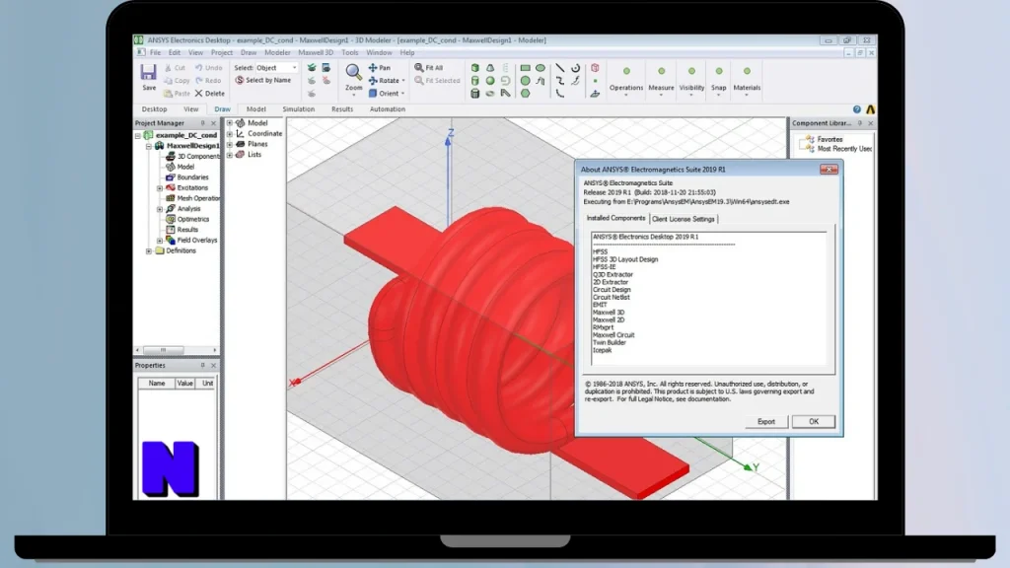Click the Delete X icon
This screenshot has height=568, width=1010.
pyautogui.click(x=199, y=94)
